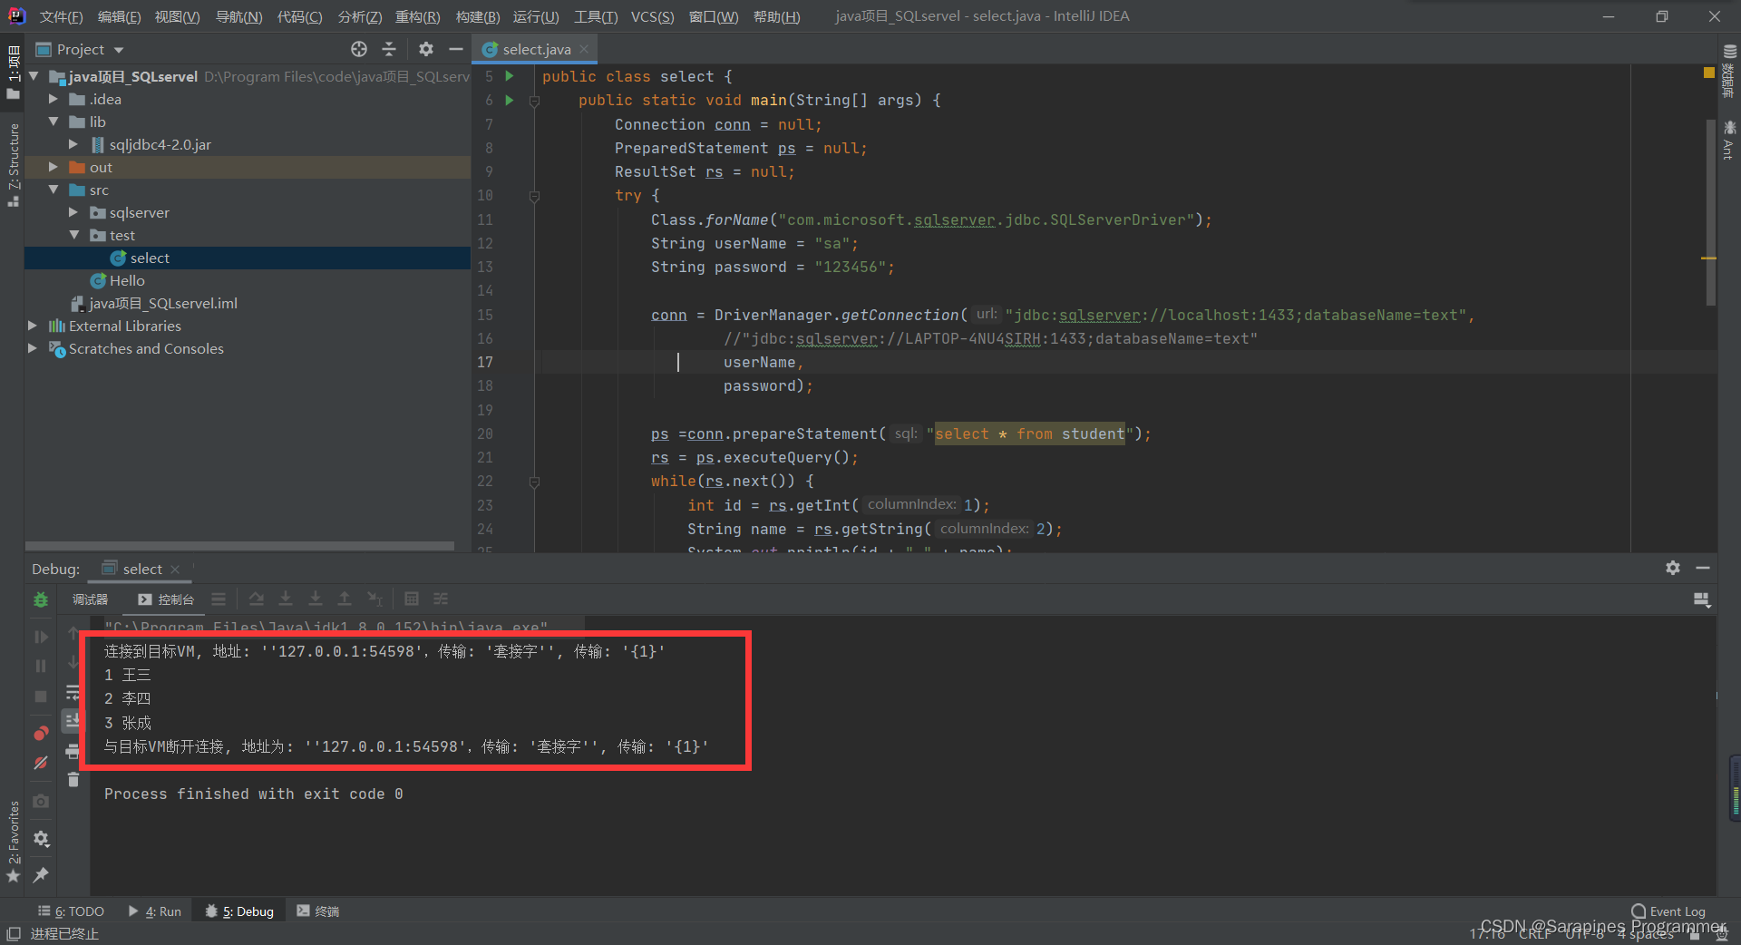The height and width of the screenshot is (945, 1741).
Task: Expand External Libraries node
Action: (34, 326)
